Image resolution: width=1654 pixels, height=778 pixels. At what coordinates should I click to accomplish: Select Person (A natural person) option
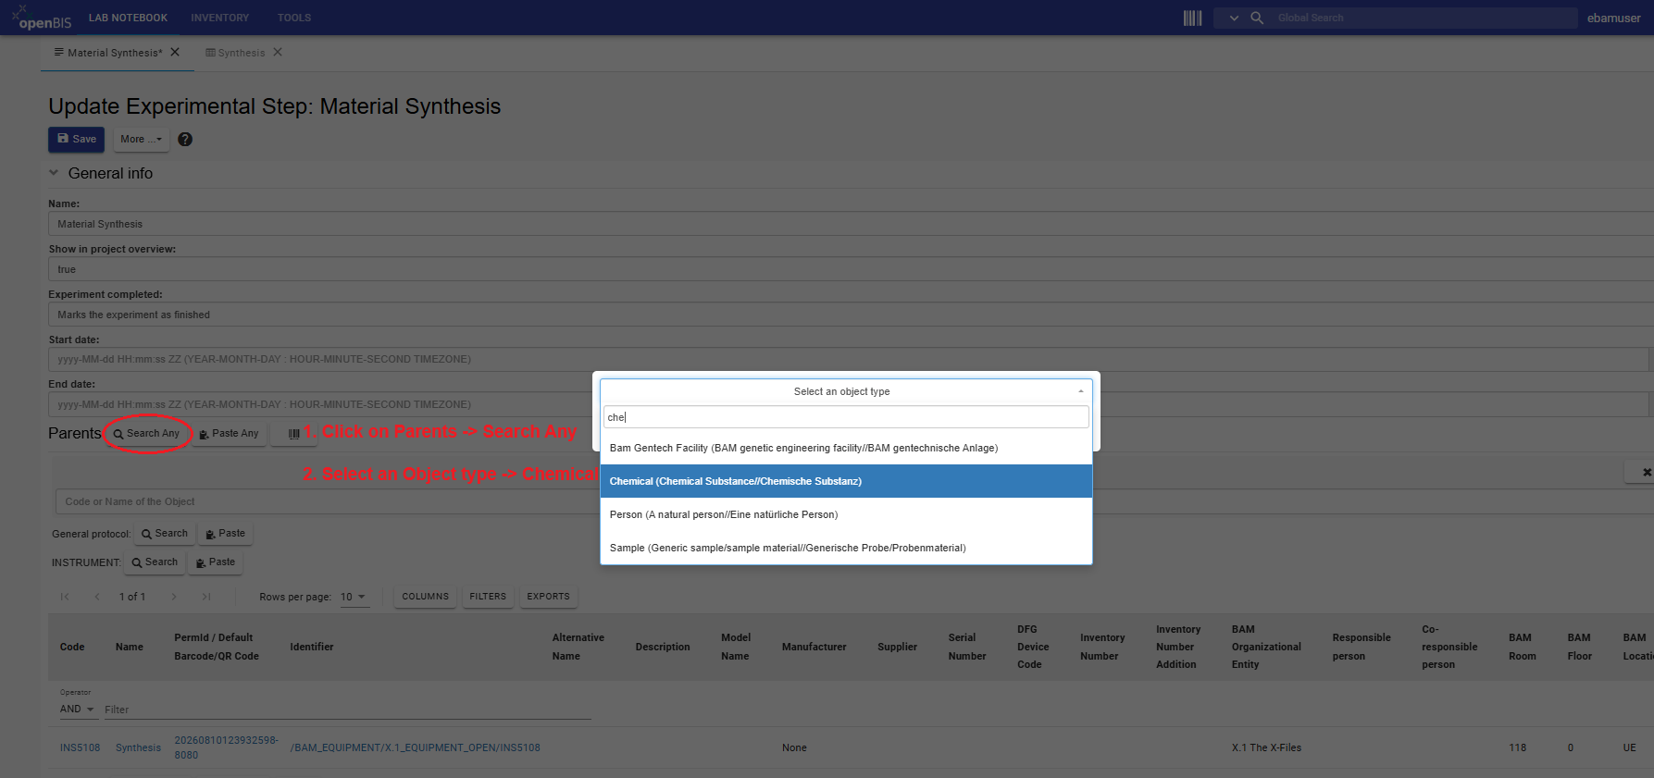[x=846, y=514]
